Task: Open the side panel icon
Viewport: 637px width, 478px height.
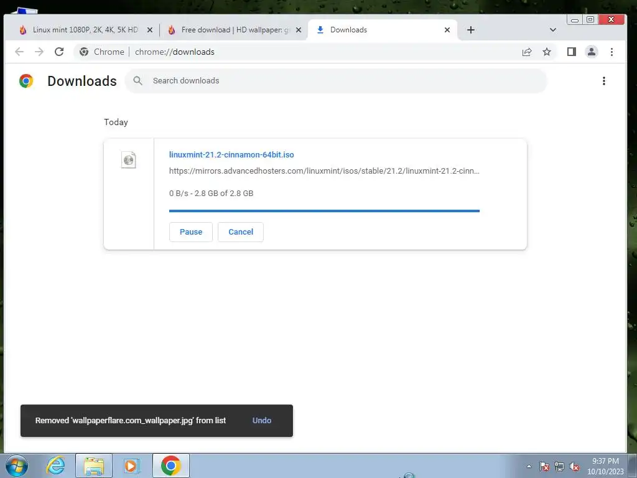Action: click(572, 52)
